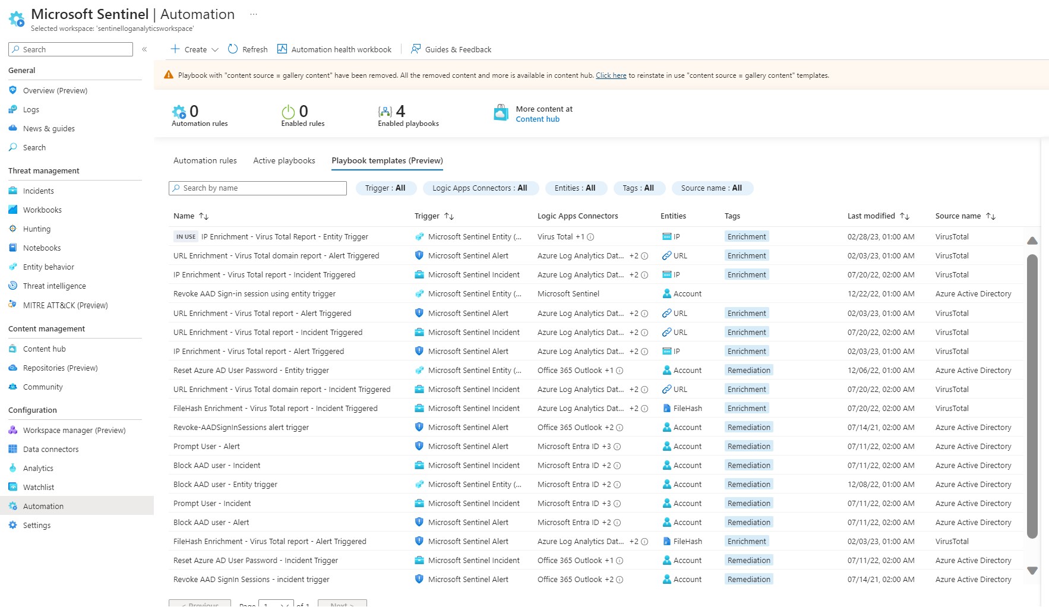
Task: Switch to the Automation rules tab
Action: [x=205, y=160]
